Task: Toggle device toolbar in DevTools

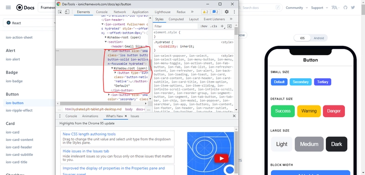Action: (x=67, y=12)
